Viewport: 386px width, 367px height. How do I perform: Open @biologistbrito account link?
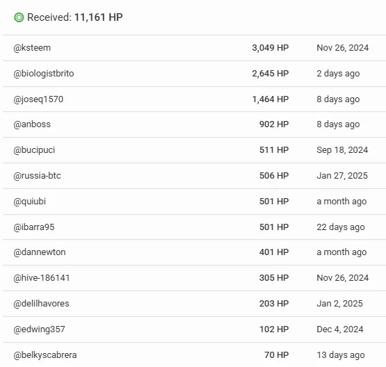[44, 74]
